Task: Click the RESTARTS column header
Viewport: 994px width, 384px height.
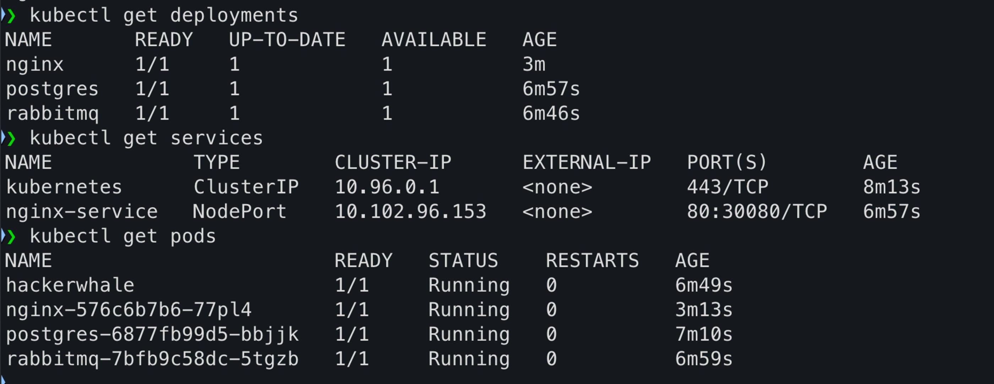Action: [592, 261]
